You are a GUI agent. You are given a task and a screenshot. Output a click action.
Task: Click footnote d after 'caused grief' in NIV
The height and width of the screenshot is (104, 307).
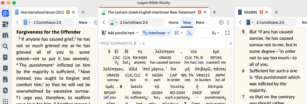coord(75,38)
